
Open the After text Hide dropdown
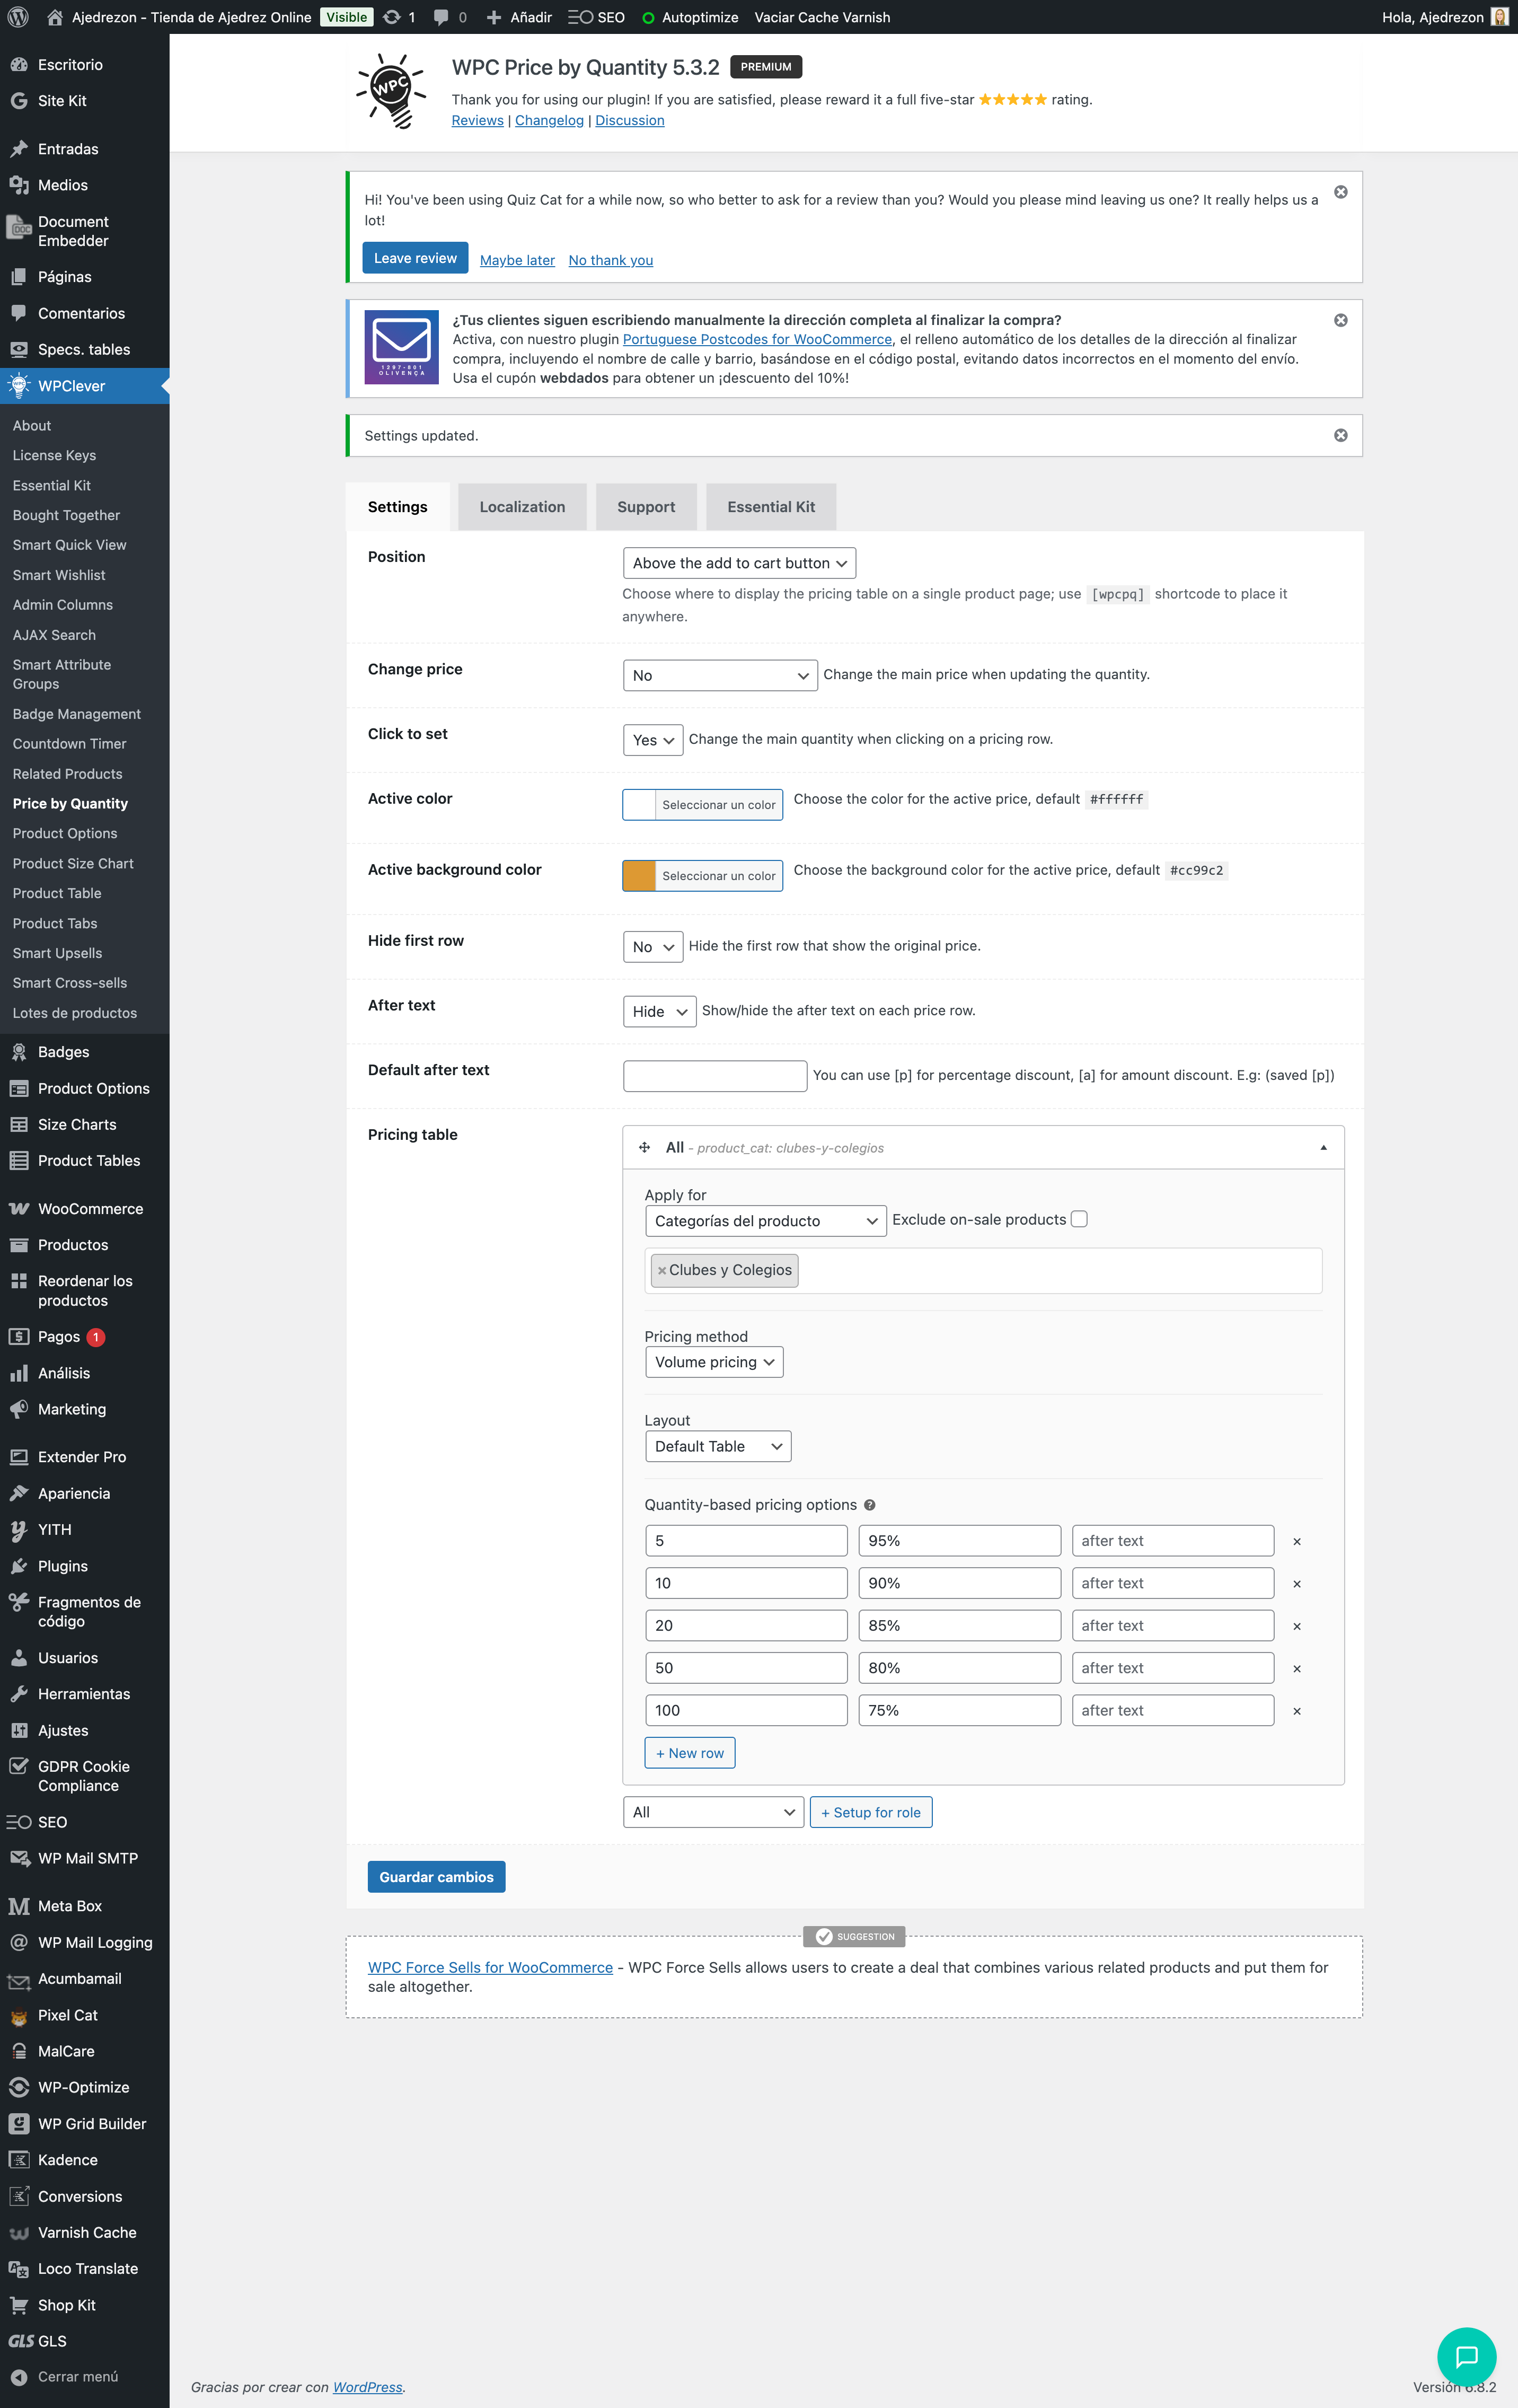tap(660, 1011)
